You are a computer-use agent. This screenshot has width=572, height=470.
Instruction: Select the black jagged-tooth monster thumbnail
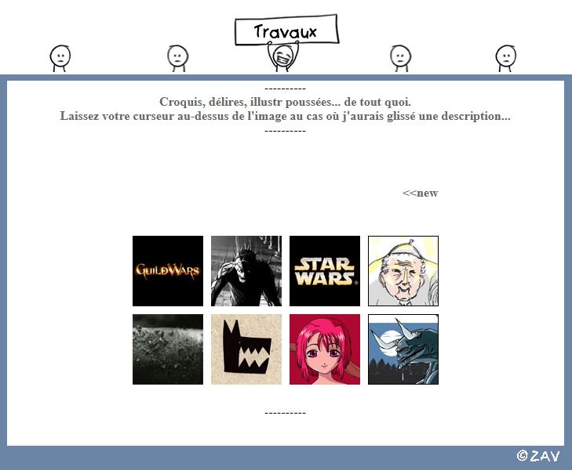coord(246,349)
